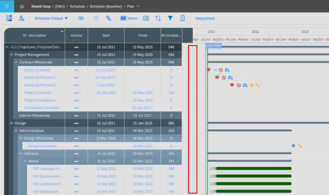The height and width of the screenshot is (195, 329).
Task: Click the cube icon in toolbar
Action: [x=96, y=18]
